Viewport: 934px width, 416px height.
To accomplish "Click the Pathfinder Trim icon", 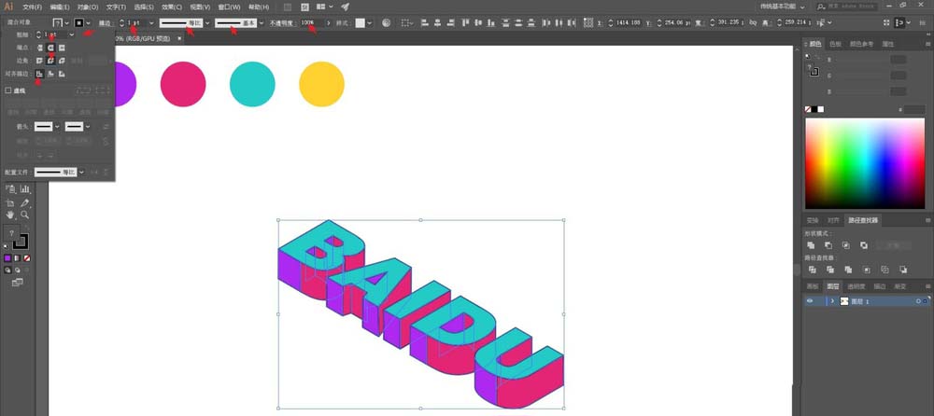I will pos(829,270).
